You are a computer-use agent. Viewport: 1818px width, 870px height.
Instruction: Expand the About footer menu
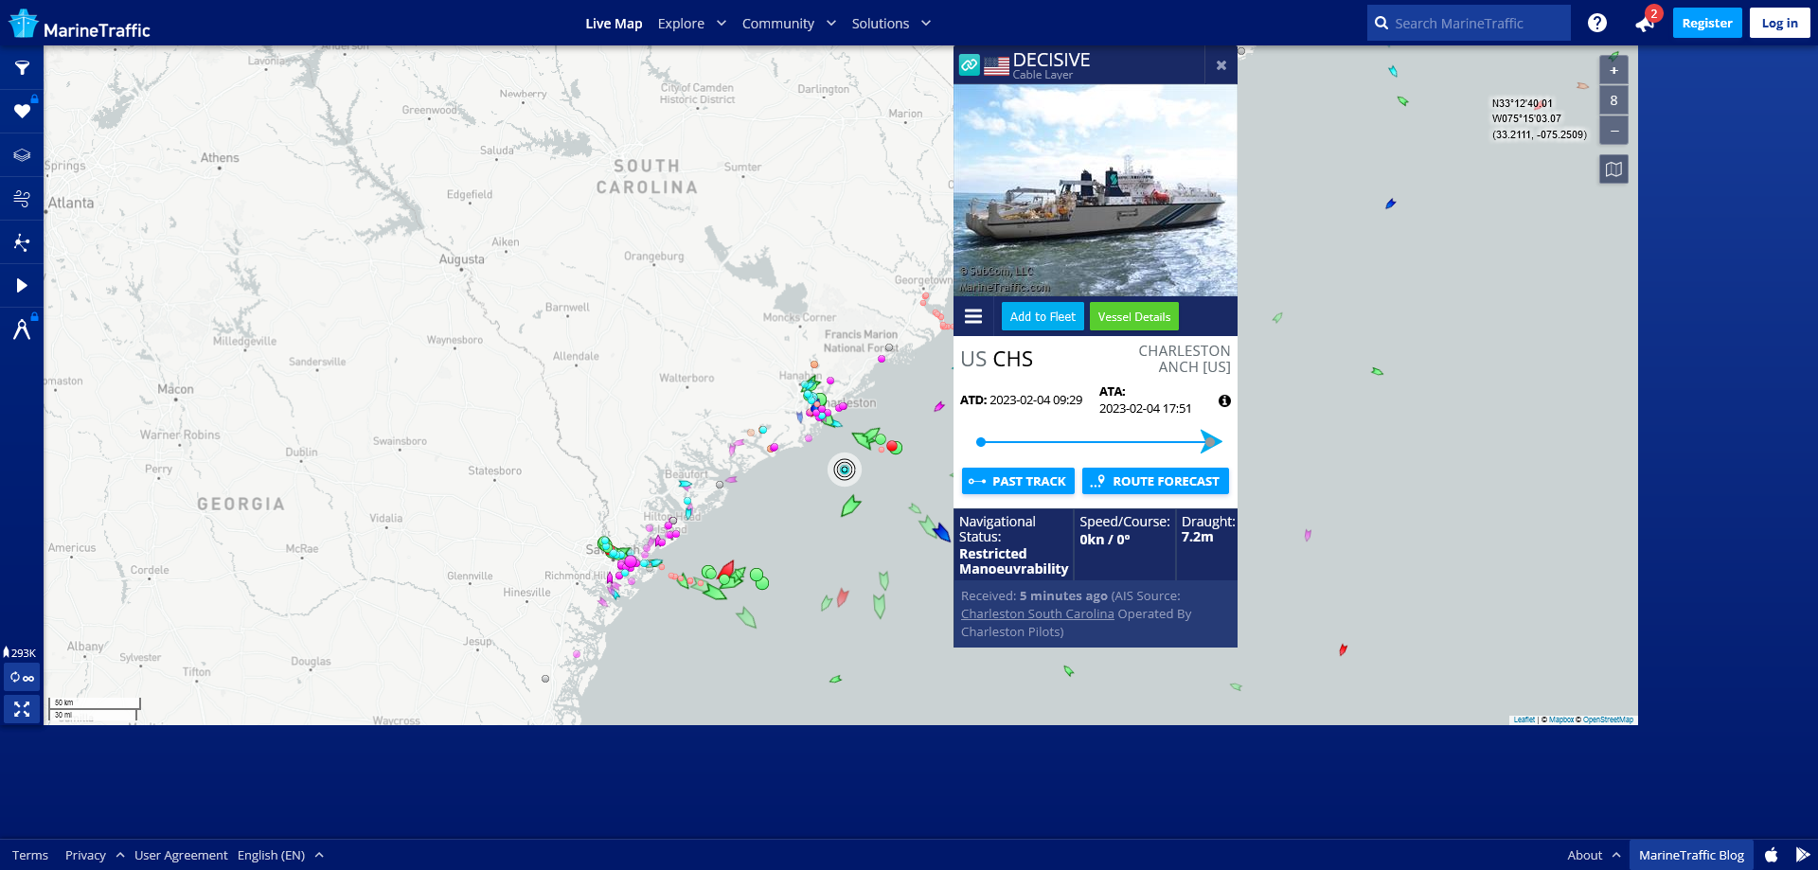click(x=1594, y=855)
